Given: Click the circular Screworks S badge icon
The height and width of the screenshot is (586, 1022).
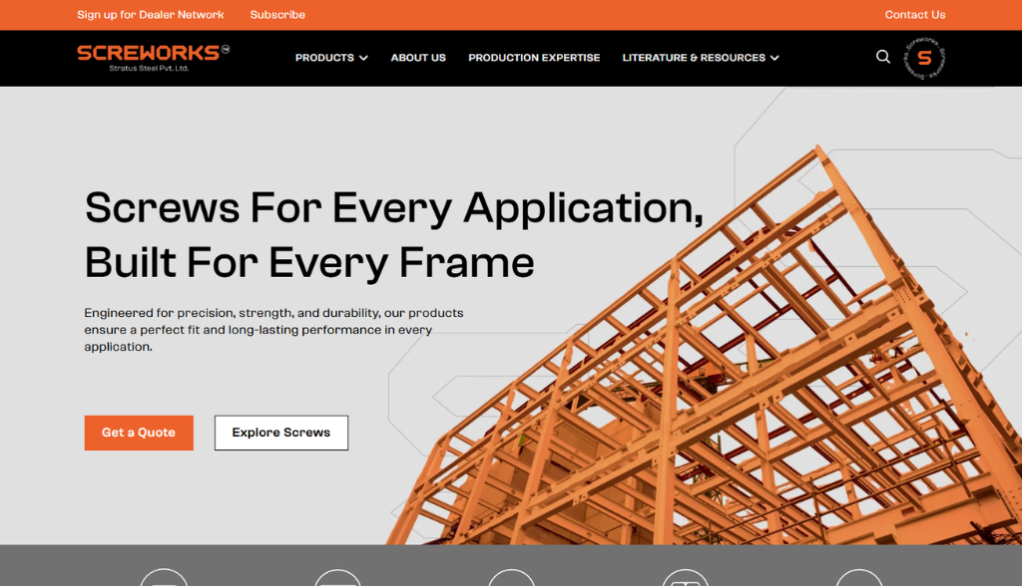Looking at the screenshot, I should (x=923, y=58).
